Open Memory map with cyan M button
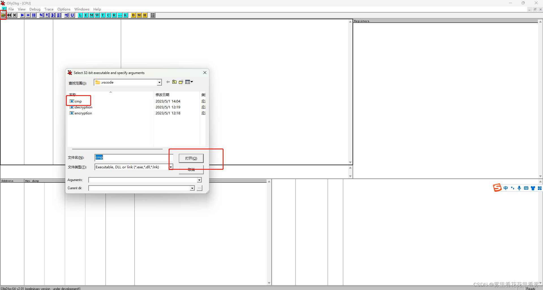This screenshot has height=290, width=543. coord(92,15)
